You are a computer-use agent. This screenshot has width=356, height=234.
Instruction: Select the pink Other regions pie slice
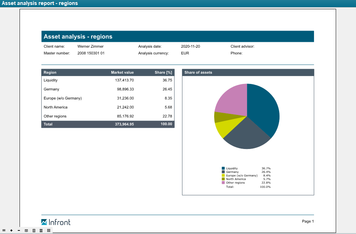(x=233, y=100)
